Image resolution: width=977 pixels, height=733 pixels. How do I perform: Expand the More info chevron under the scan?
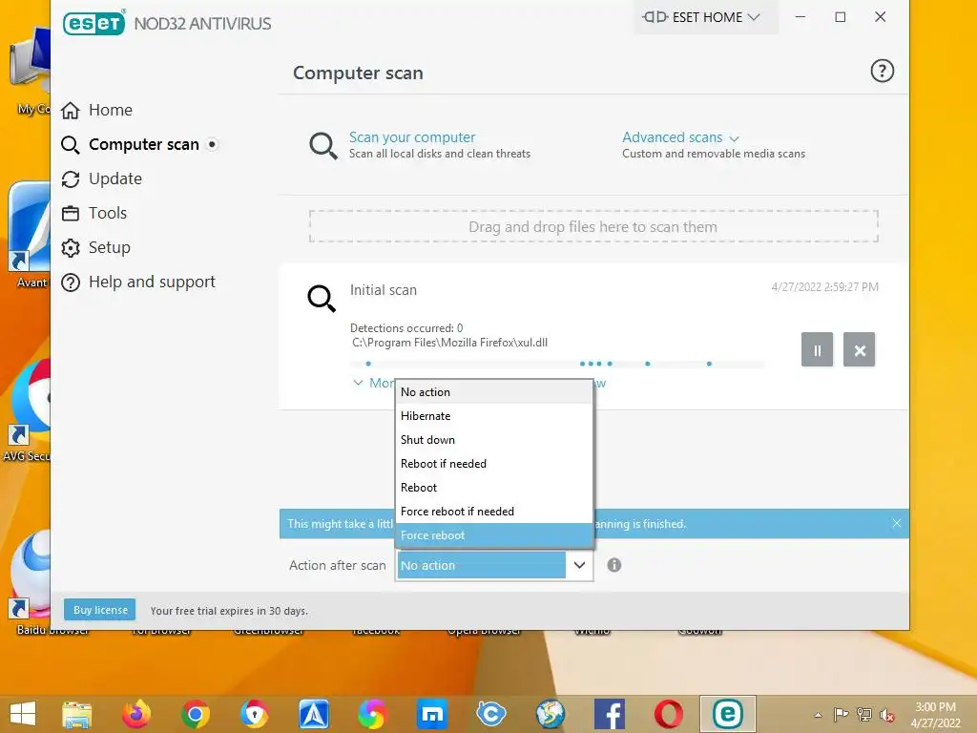pyautogui.click(x=358, y=383)
